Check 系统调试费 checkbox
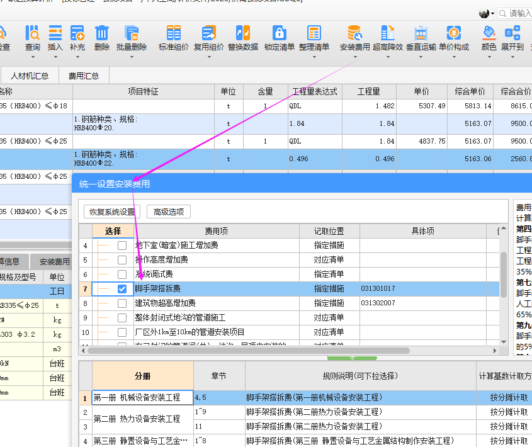Viewport: 532px width, 447px height. point(122,274)
